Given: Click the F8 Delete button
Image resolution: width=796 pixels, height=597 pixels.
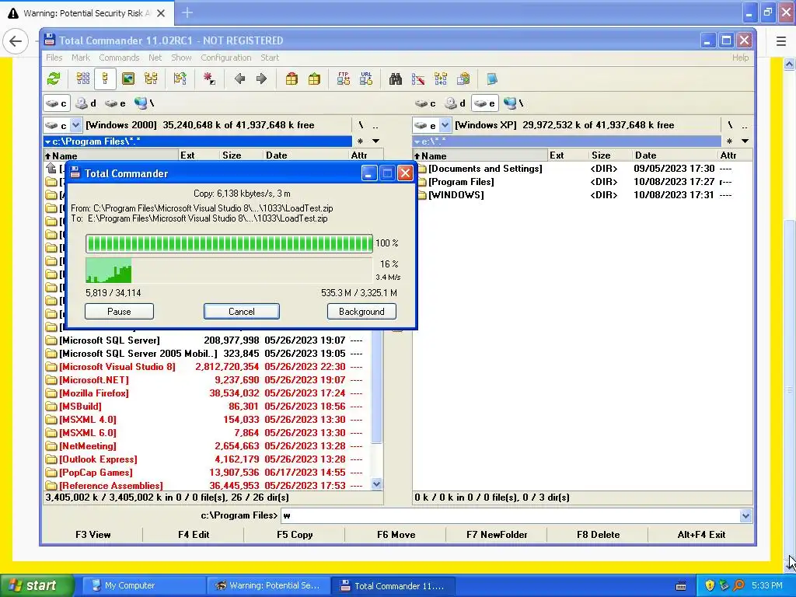Looking at the screenshot, I should [x=598, y=535].
